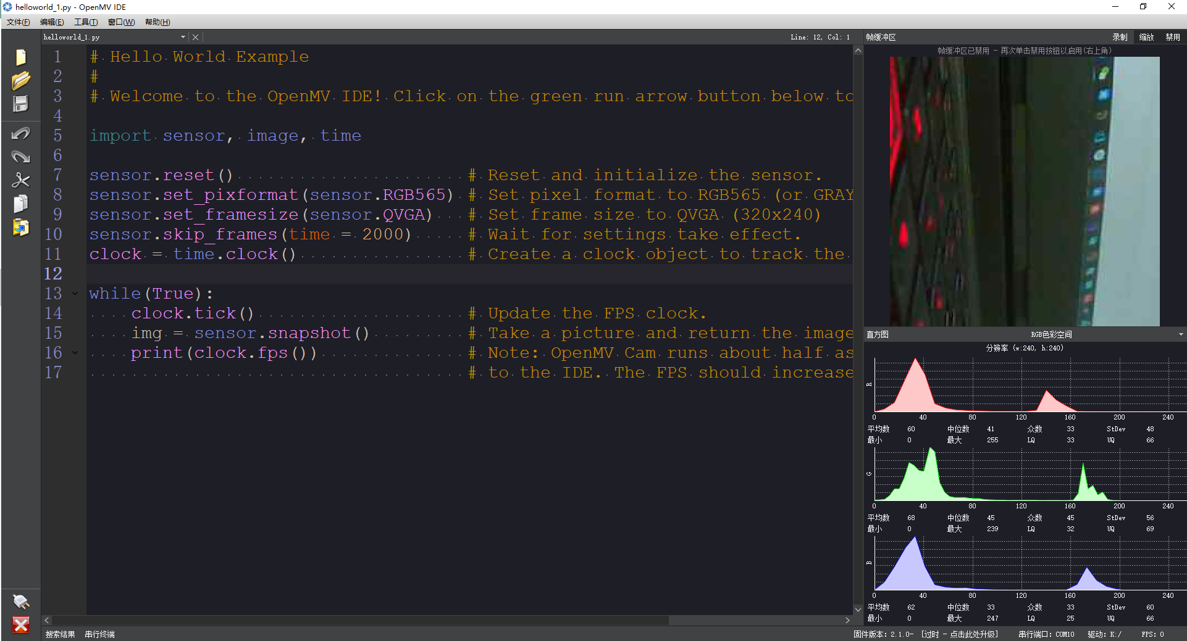1187x641 pixels.
Task: Open the 串行终端 serial terminal panel
Action: (x=99, y=634)
